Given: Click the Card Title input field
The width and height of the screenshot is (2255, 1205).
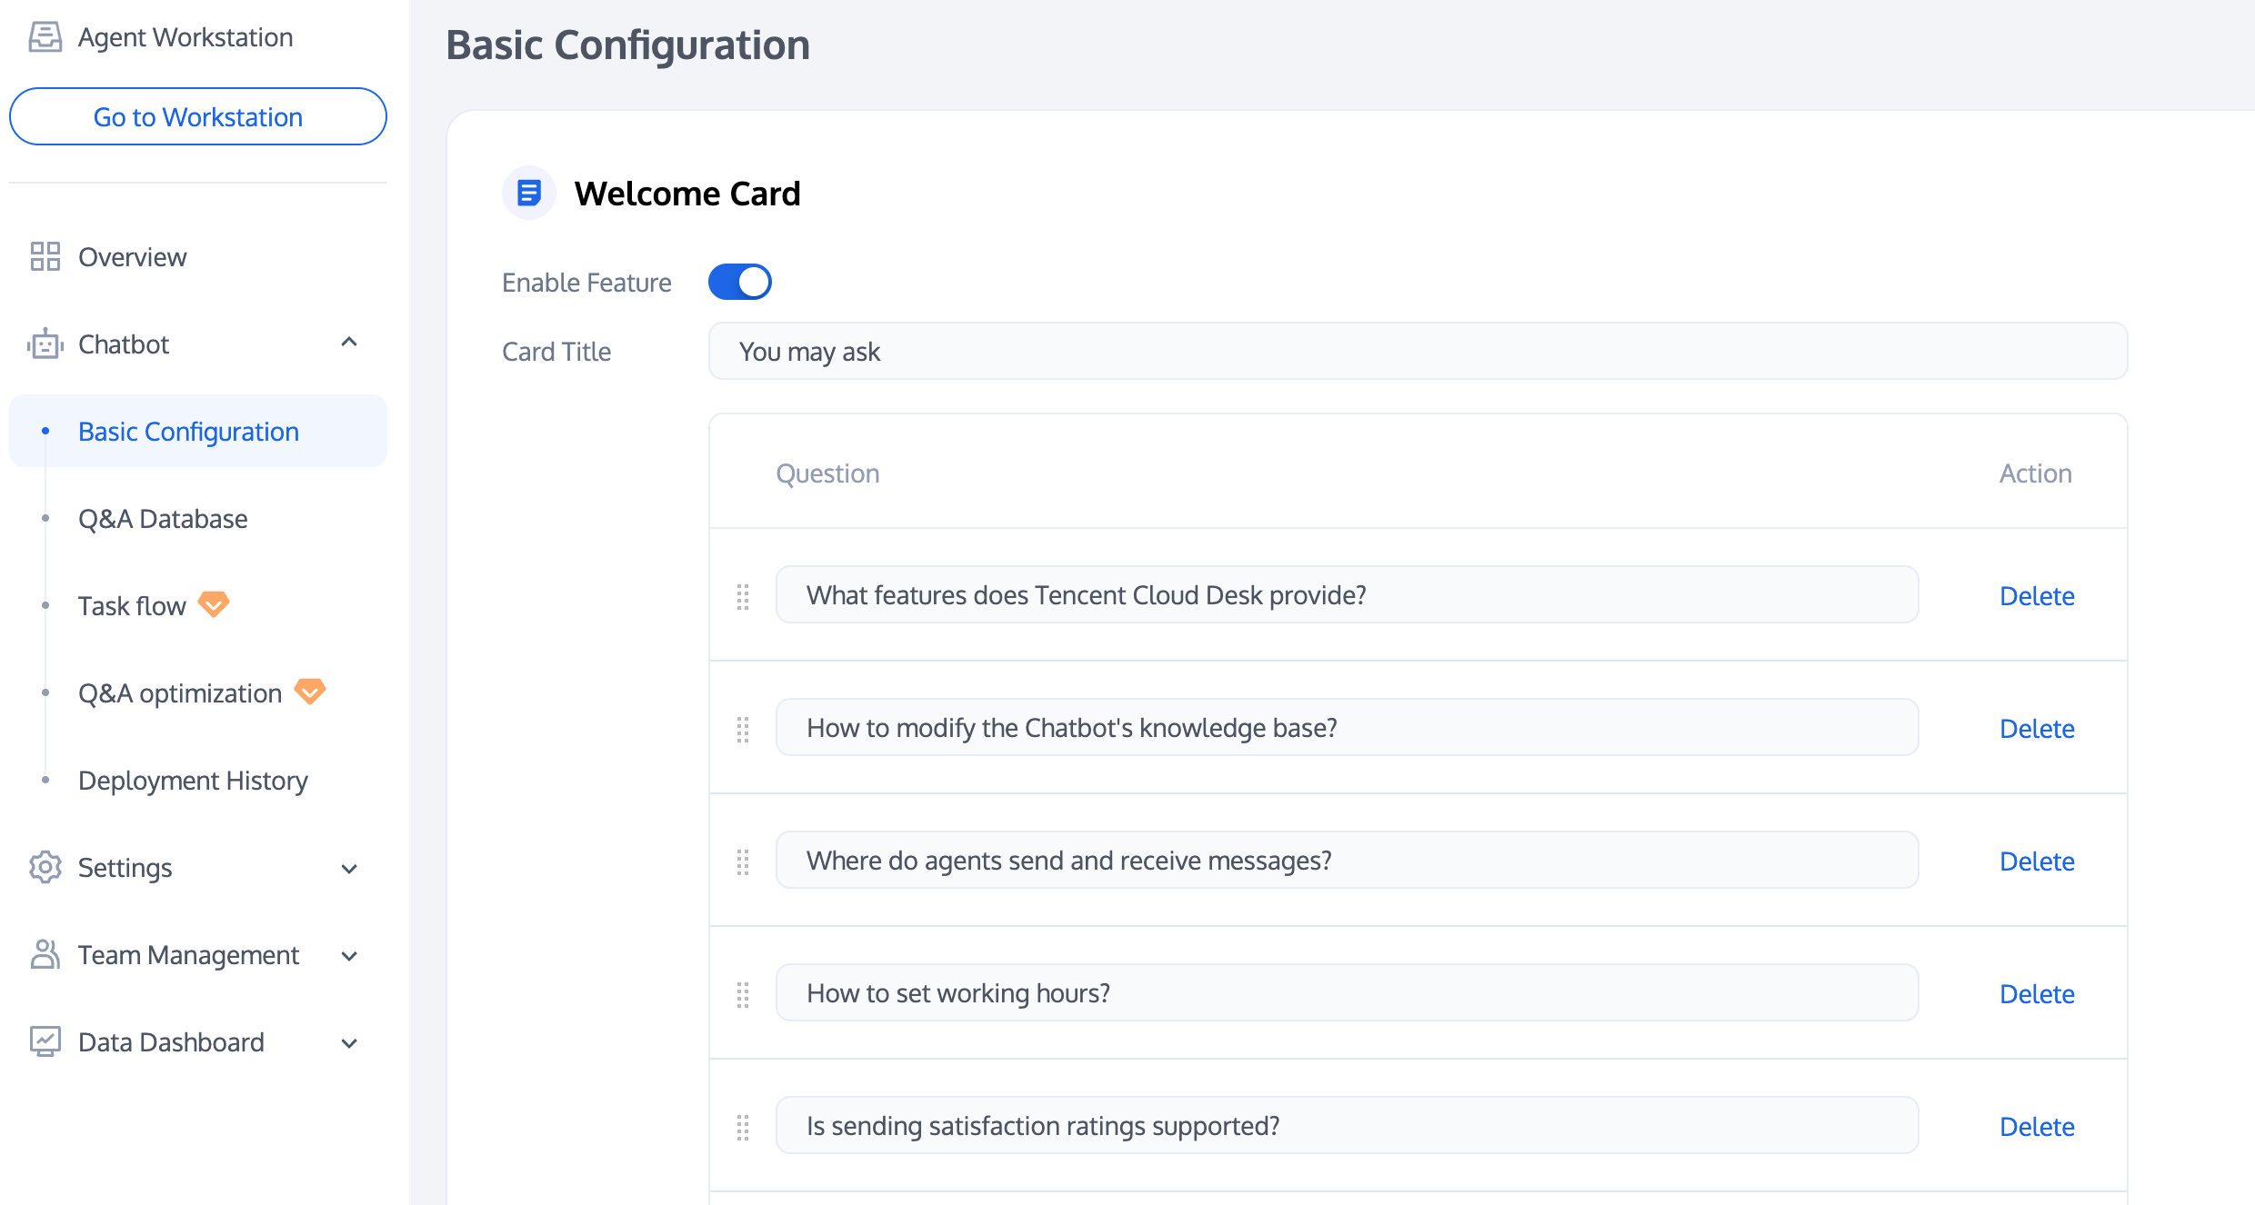Looking at the screenshot, I should pyautogui.click(x=1418, y=352).
